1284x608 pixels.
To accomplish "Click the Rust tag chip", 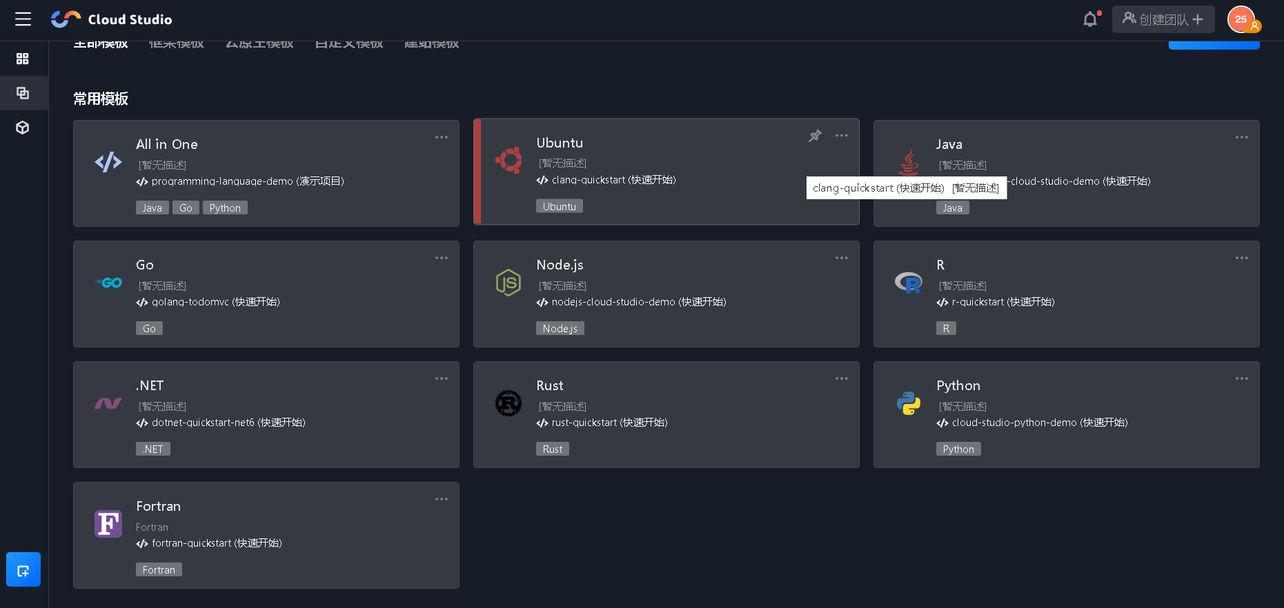I will [x=553, y=449].
